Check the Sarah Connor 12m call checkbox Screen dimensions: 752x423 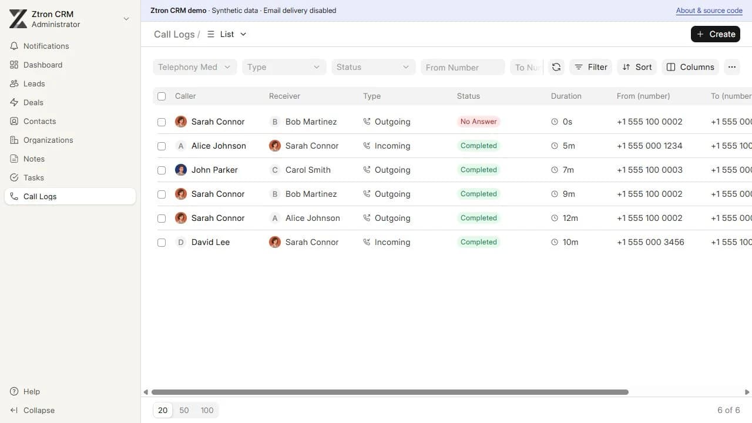pyautogui.click(x=162, y=219)
